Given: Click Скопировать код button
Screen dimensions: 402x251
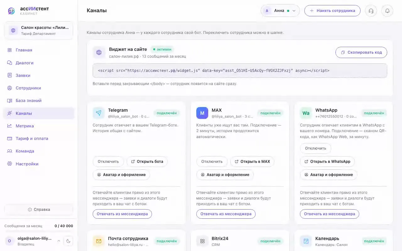Looking at the screenshot, I should point(361,52).
